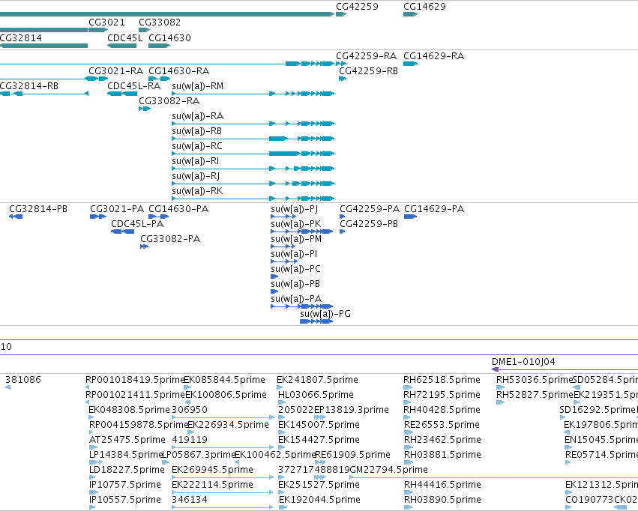638x511 pixels.
Task: Select EST EK085844.5prime
Action: click(x=225, y=380)
